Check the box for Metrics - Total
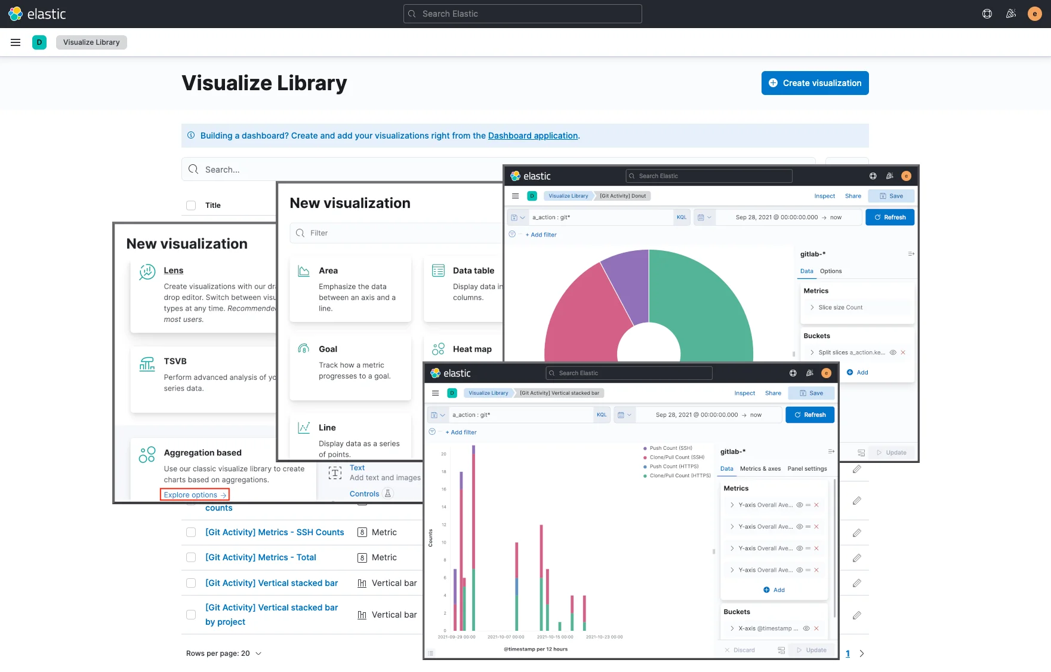Viewport: 1051px width, 672px height. point(191,557)
